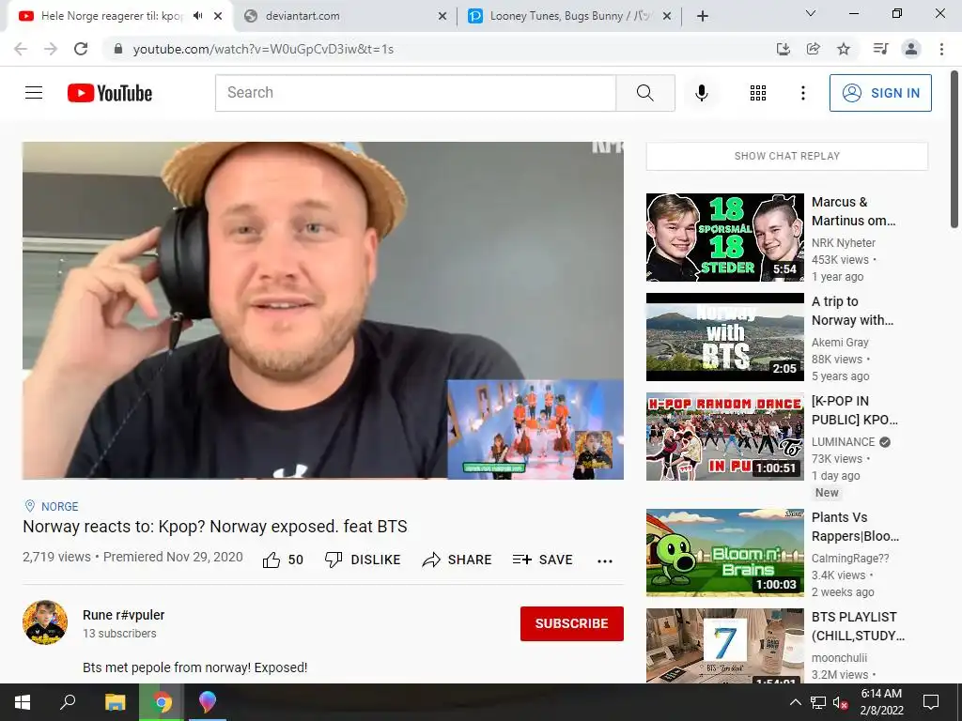Switch to deviantart.com tab

tap(346, 16)
